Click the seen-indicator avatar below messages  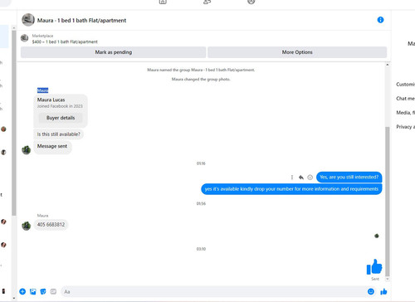[x=377, y=236]
